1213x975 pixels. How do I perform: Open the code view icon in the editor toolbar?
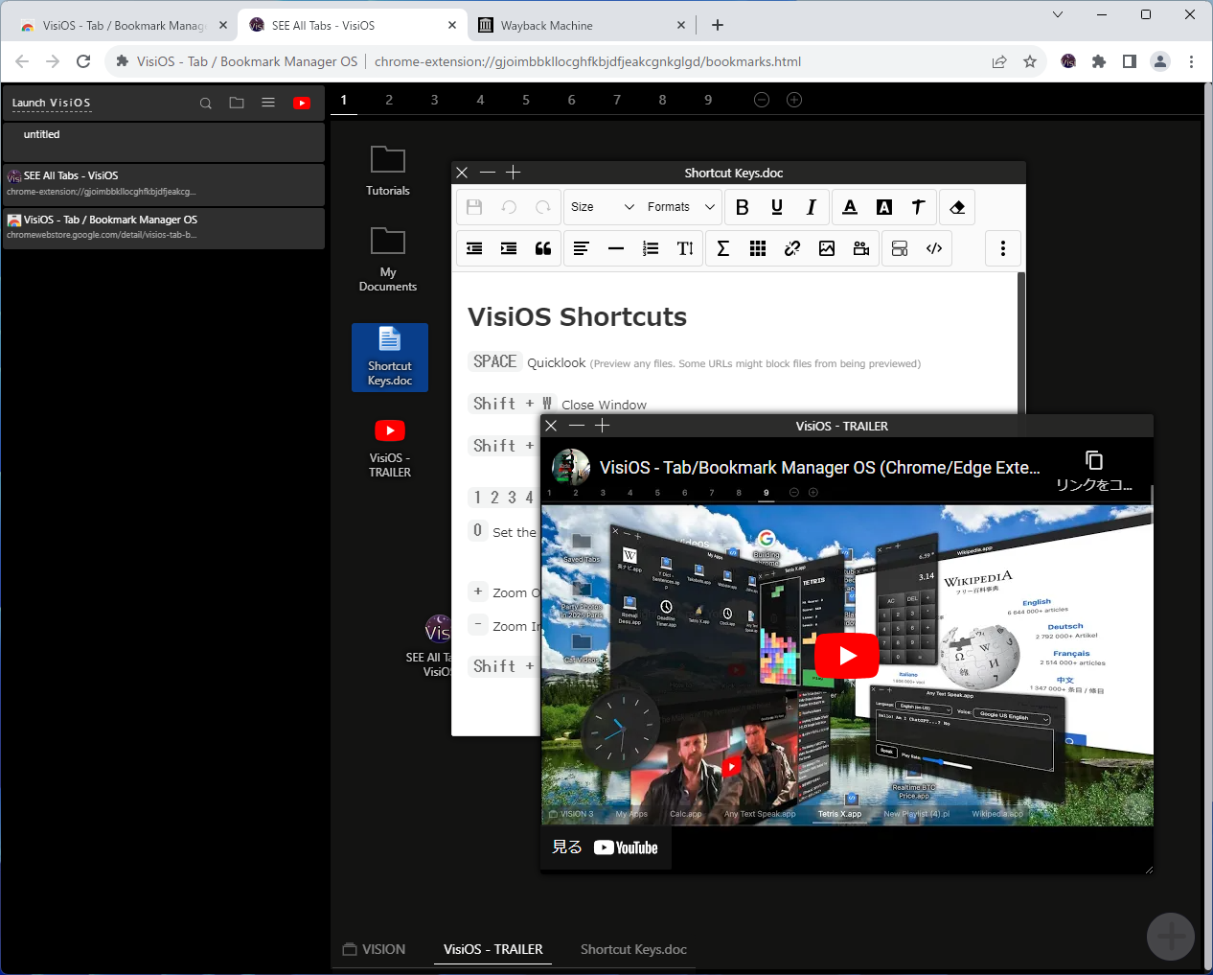(x=934, y=248)
